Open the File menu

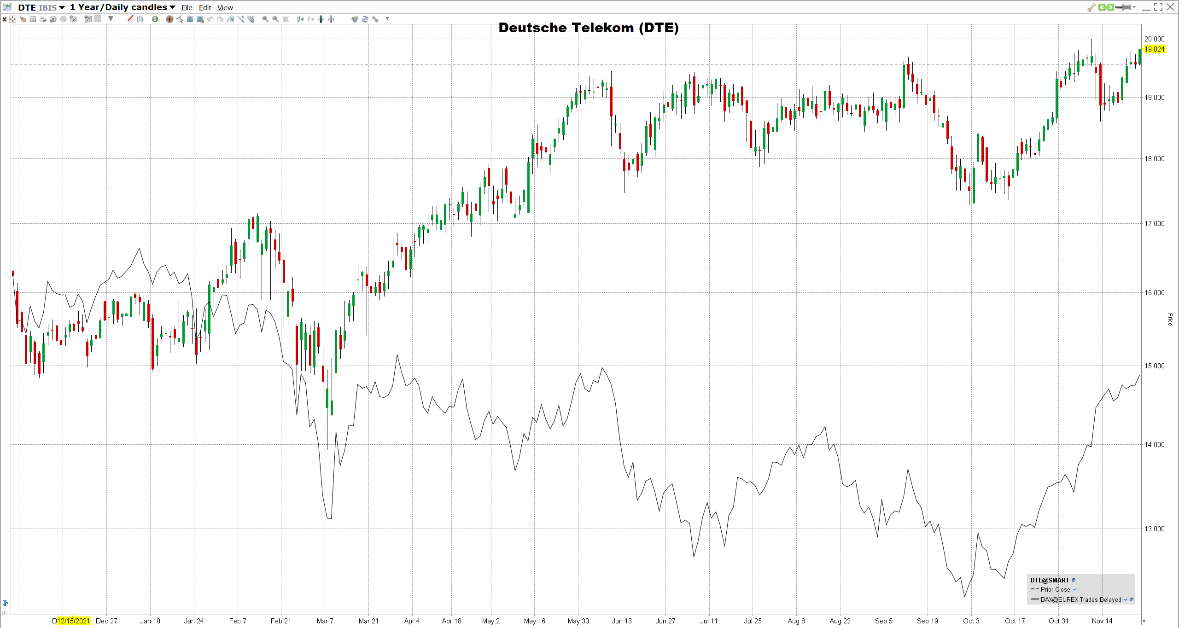(187, 8)
